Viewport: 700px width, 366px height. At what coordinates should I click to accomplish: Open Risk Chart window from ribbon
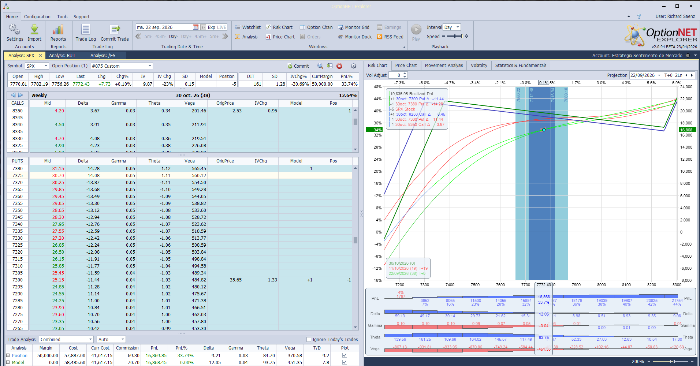(279, 27)
